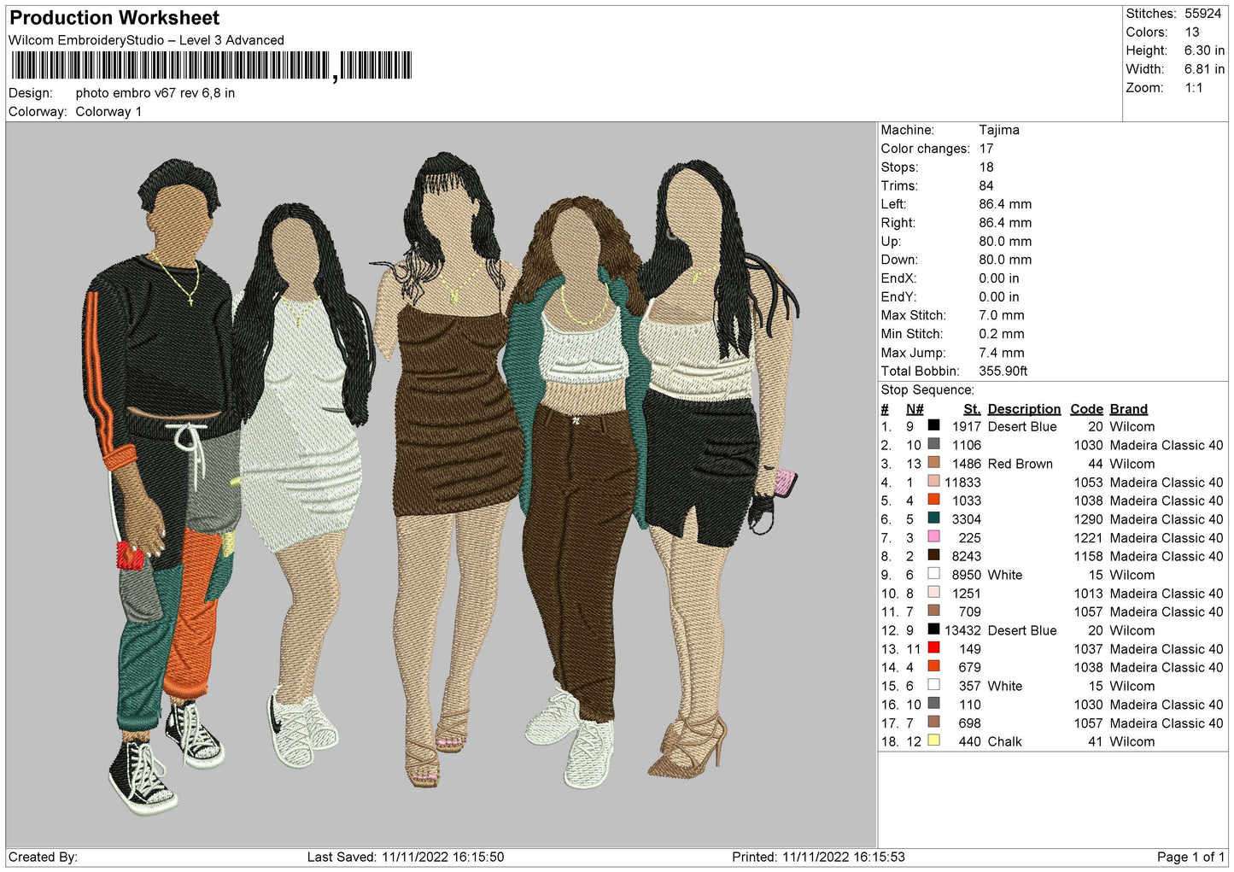Screen dimensions: 1234x872
Task: Click the Red Brown swatch in stop row 3
Action: point(933,463)
